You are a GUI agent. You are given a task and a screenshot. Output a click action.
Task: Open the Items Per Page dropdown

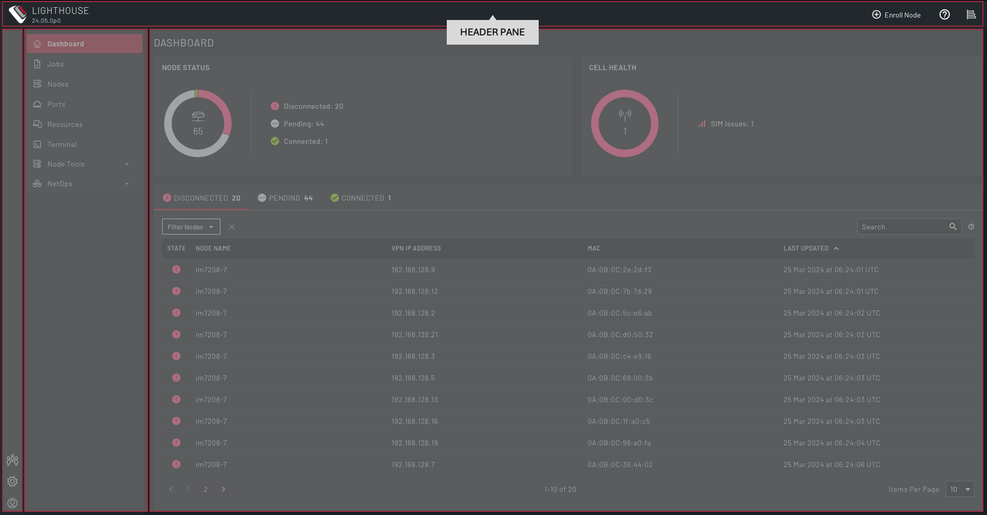pos(959,489)
